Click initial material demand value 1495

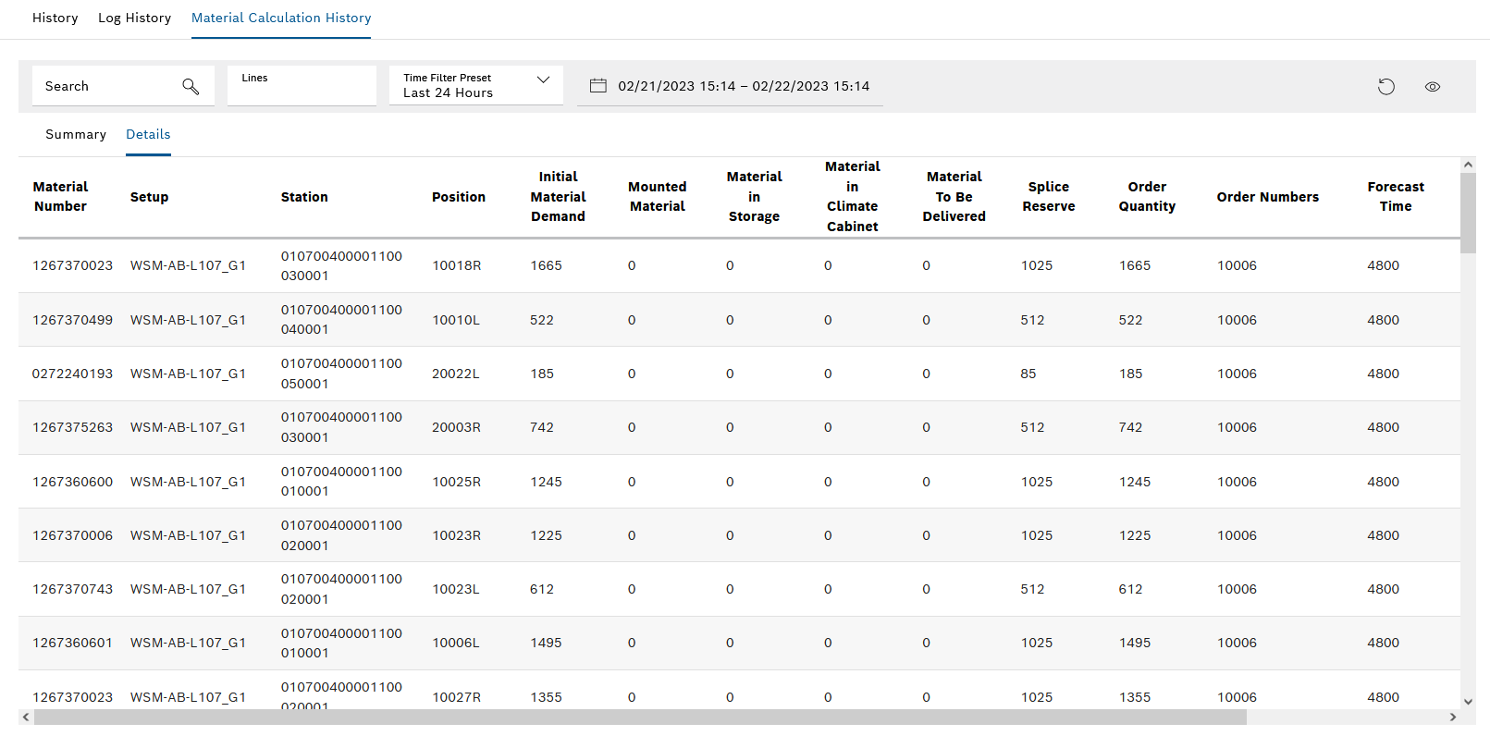547,643
